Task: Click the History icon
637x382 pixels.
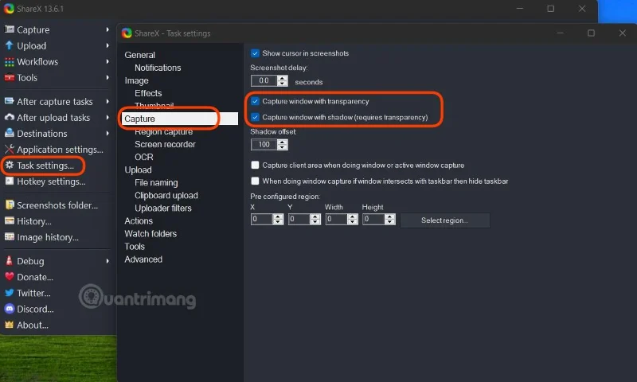Action: 9,220
